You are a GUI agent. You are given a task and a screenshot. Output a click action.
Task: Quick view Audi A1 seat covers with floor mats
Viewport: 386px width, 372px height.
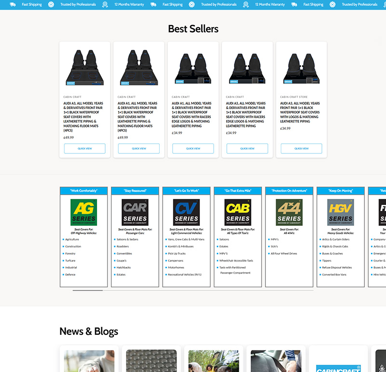pyautogui.click(x=139, y=149)
